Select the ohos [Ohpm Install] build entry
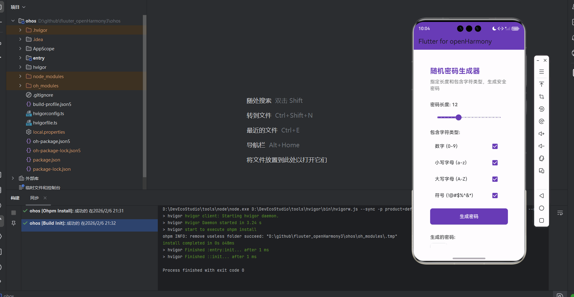 [90, 211]
